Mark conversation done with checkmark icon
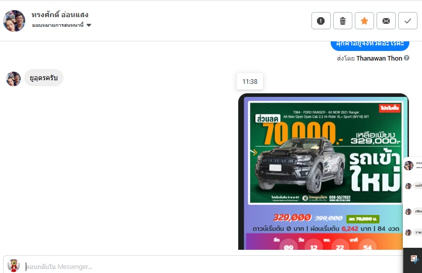Image resolution: width=422 pixels, height=273 pixels. point(408,21)
